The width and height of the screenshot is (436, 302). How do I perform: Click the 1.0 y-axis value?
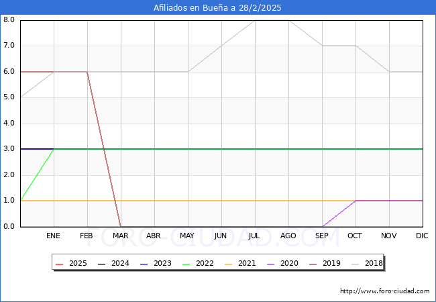tap(9, 201)
